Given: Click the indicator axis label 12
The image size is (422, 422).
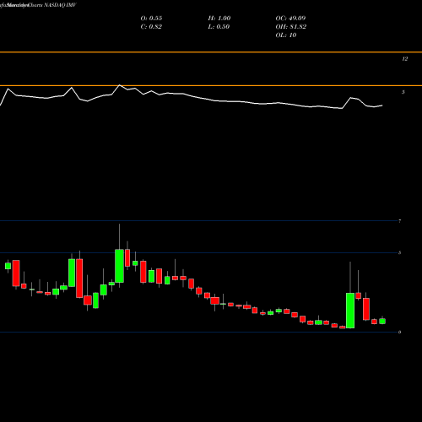Looking at the screenshot, I should point(405,59).
